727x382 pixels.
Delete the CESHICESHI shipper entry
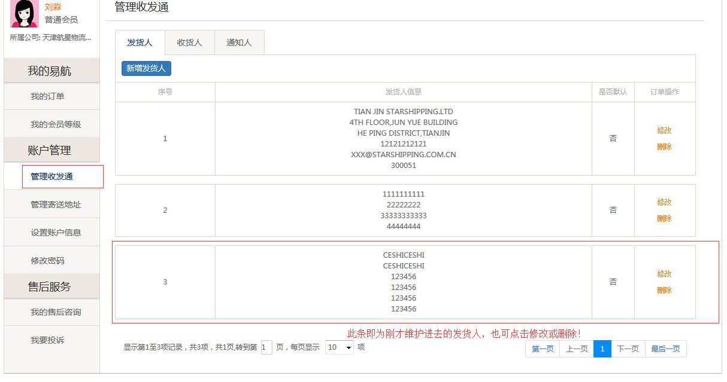[664, 290]
